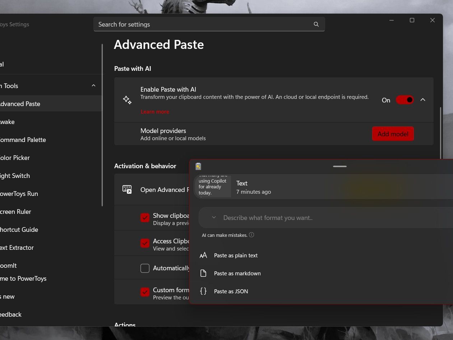Minimize the PowerToys Settings window
The width and height of the screenshot is (453, 340).
pos(392,20)
